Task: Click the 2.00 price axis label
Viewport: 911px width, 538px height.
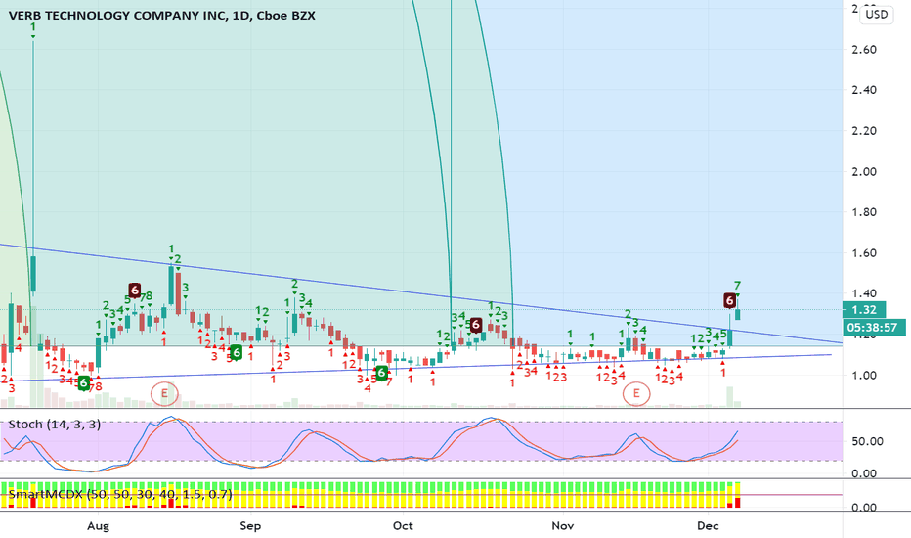Action: click(x=864, y=171)
